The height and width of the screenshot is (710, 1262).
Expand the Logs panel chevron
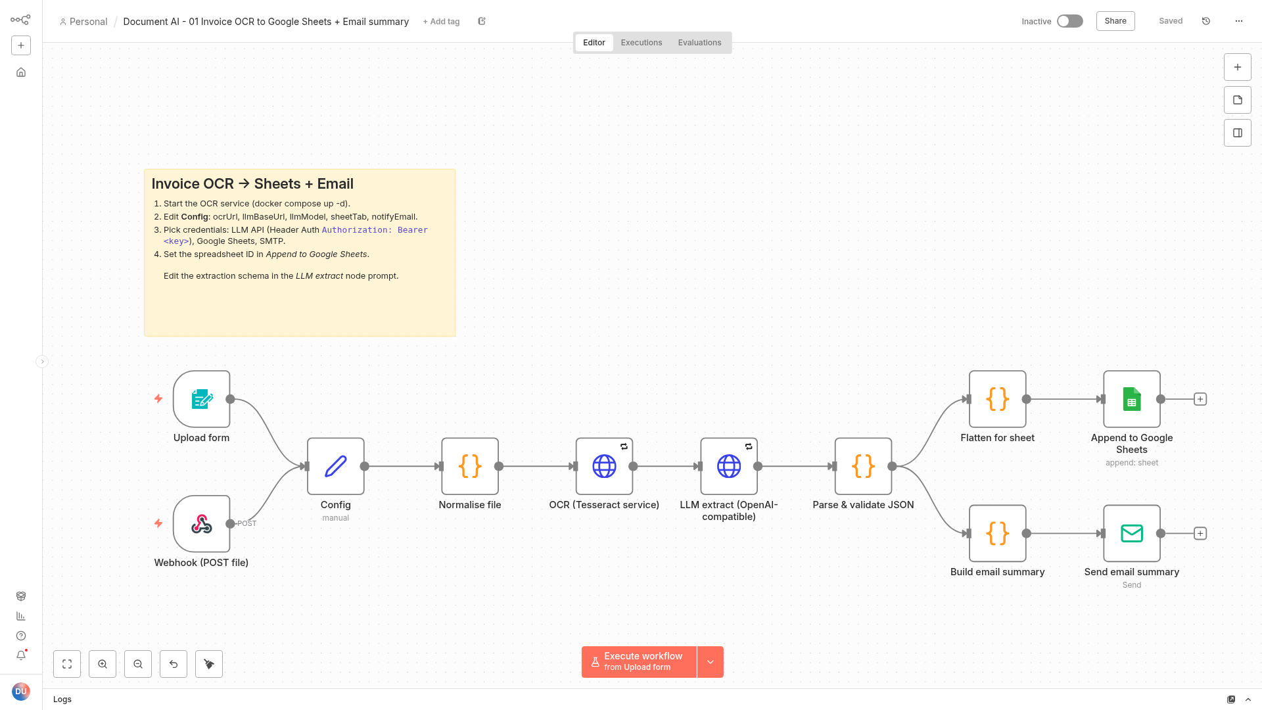(1248, 699)
